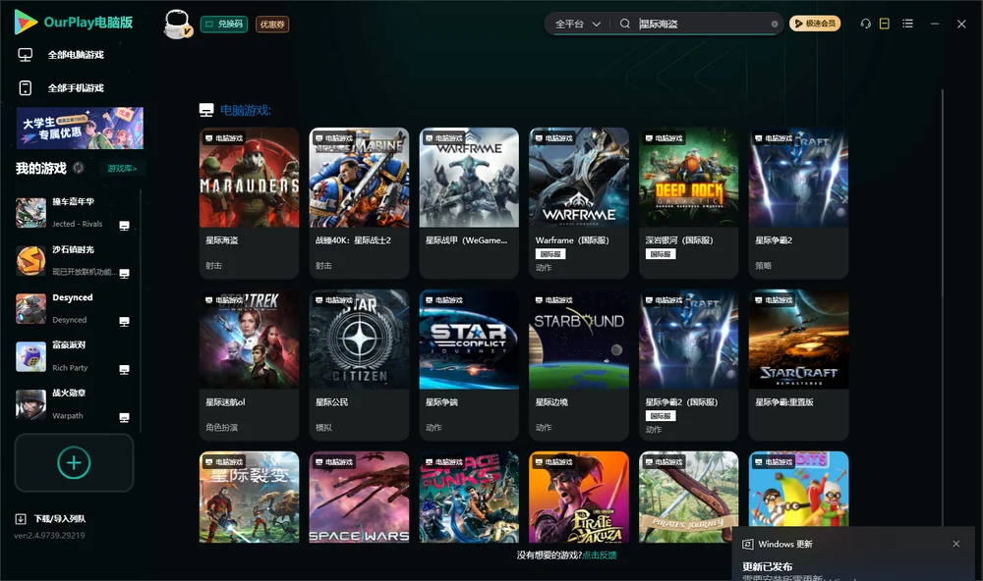The image size is (983, 581).
Task: Open the Deep Rock Galactic game thumbnail
Action: (688, 178)
